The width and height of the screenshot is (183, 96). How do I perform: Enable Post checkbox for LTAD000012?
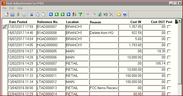[169, 82]
